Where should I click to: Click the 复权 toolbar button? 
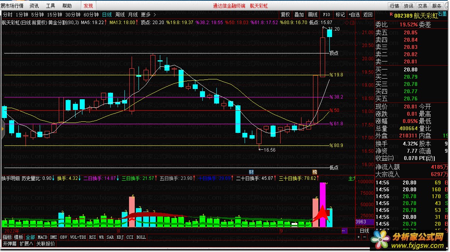click(285, 15)
